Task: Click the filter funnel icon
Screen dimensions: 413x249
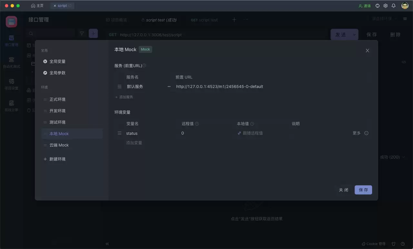Action: (82, 33)
